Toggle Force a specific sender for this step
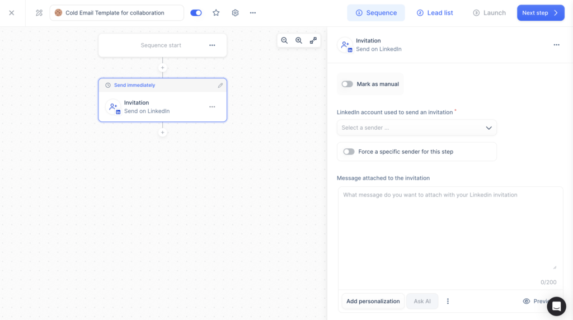 pyautogui.click(x=349, y=152)
